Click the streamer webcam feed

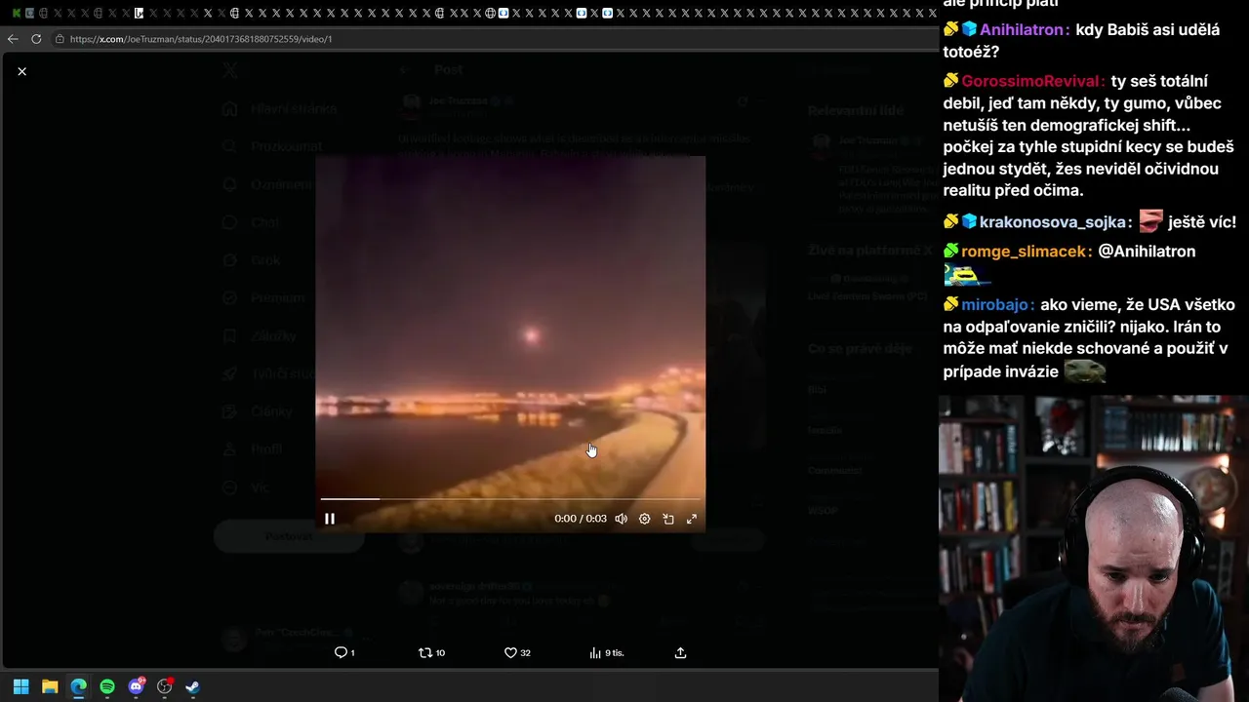1094,548
